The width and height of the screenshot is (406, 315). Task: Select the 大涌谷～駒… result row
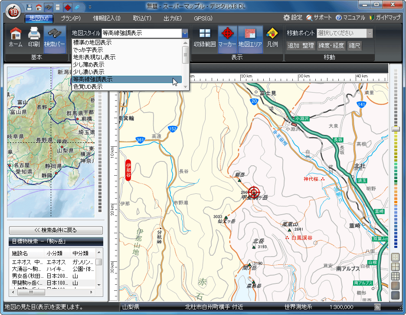[x=52, y=269]
